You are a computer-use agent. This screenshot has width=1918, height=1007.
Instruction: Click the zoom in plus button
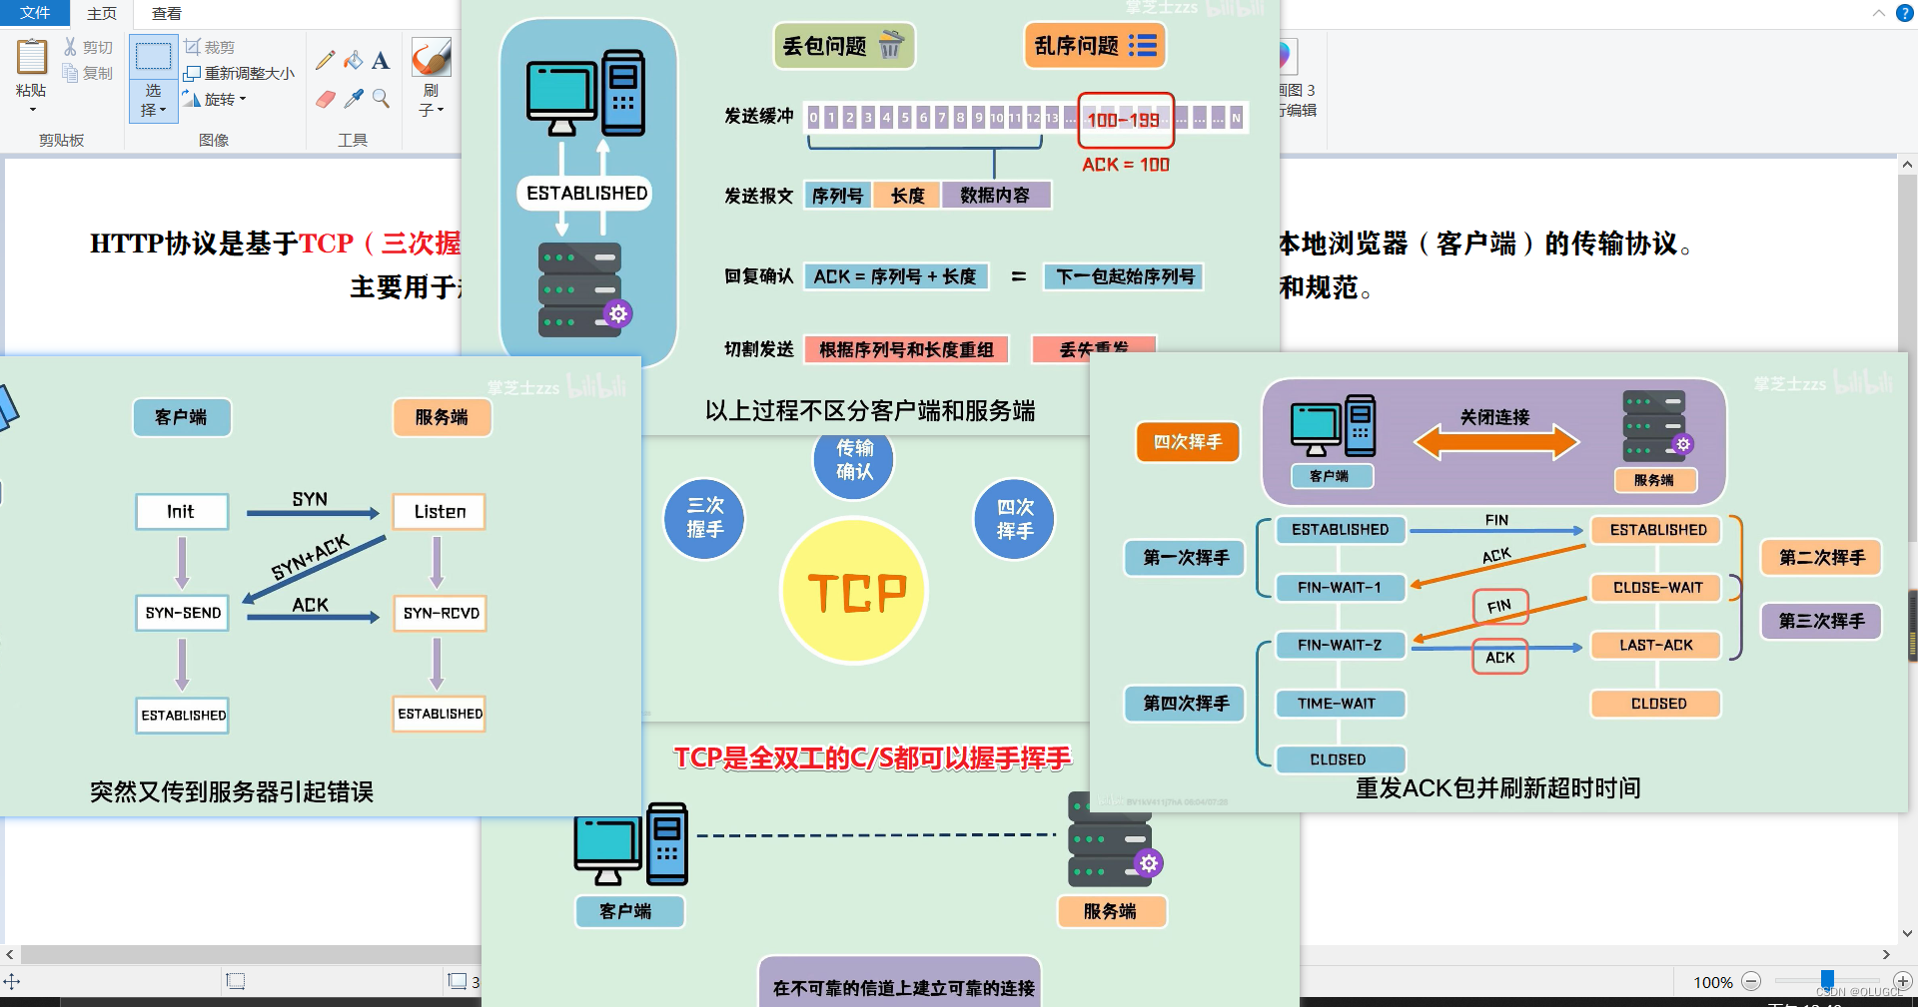[x=1903, y=982]
